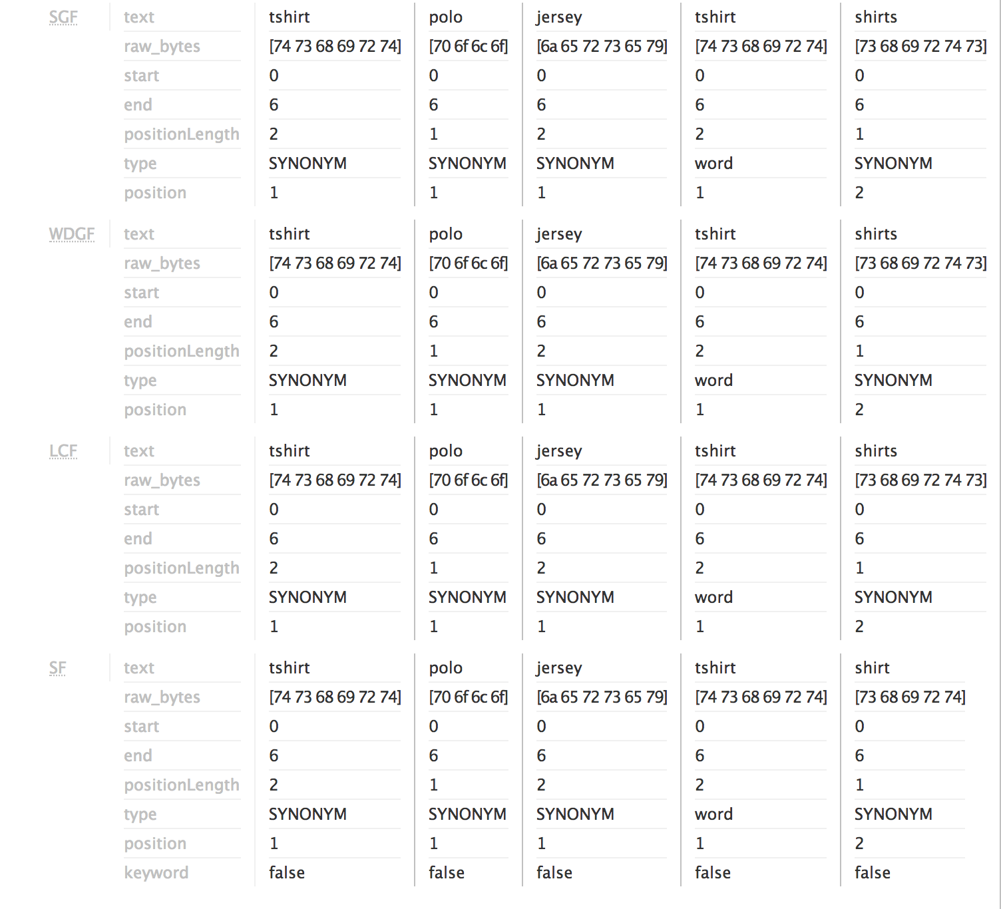Viewport: 1001px width, 909px height.
Task: Select '[70 6f 6c 6f]' bytes in WDGF section
Action: [x=468, y=263]
